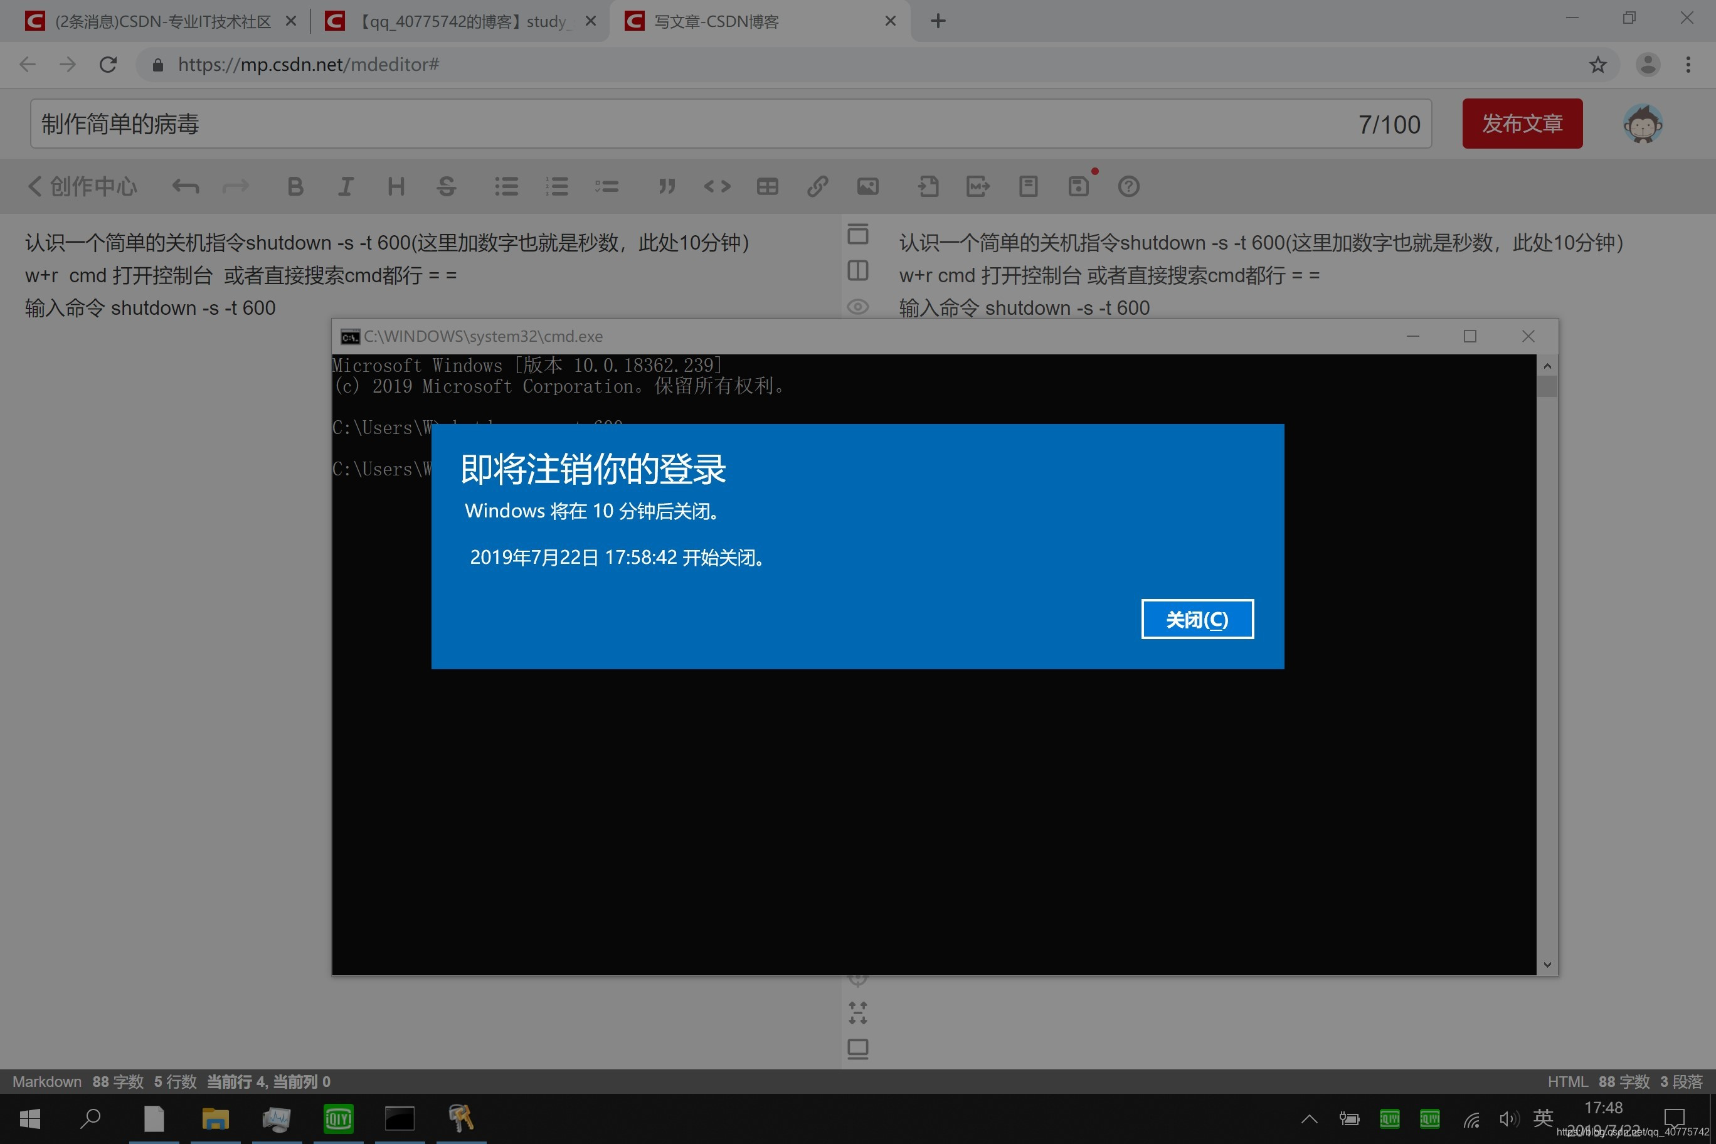Open iQIYI app in taskbar
Image resolution: width=1716 pixels, height=1144 pixels.
point(339,1118)
